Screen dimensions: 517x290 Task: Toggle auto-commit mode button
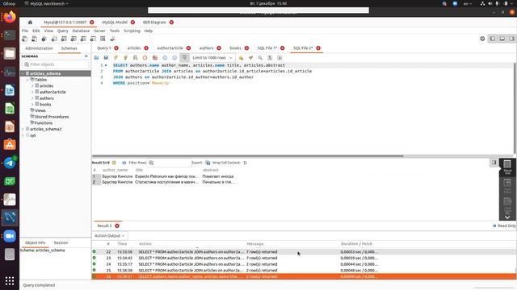point(185,58)
